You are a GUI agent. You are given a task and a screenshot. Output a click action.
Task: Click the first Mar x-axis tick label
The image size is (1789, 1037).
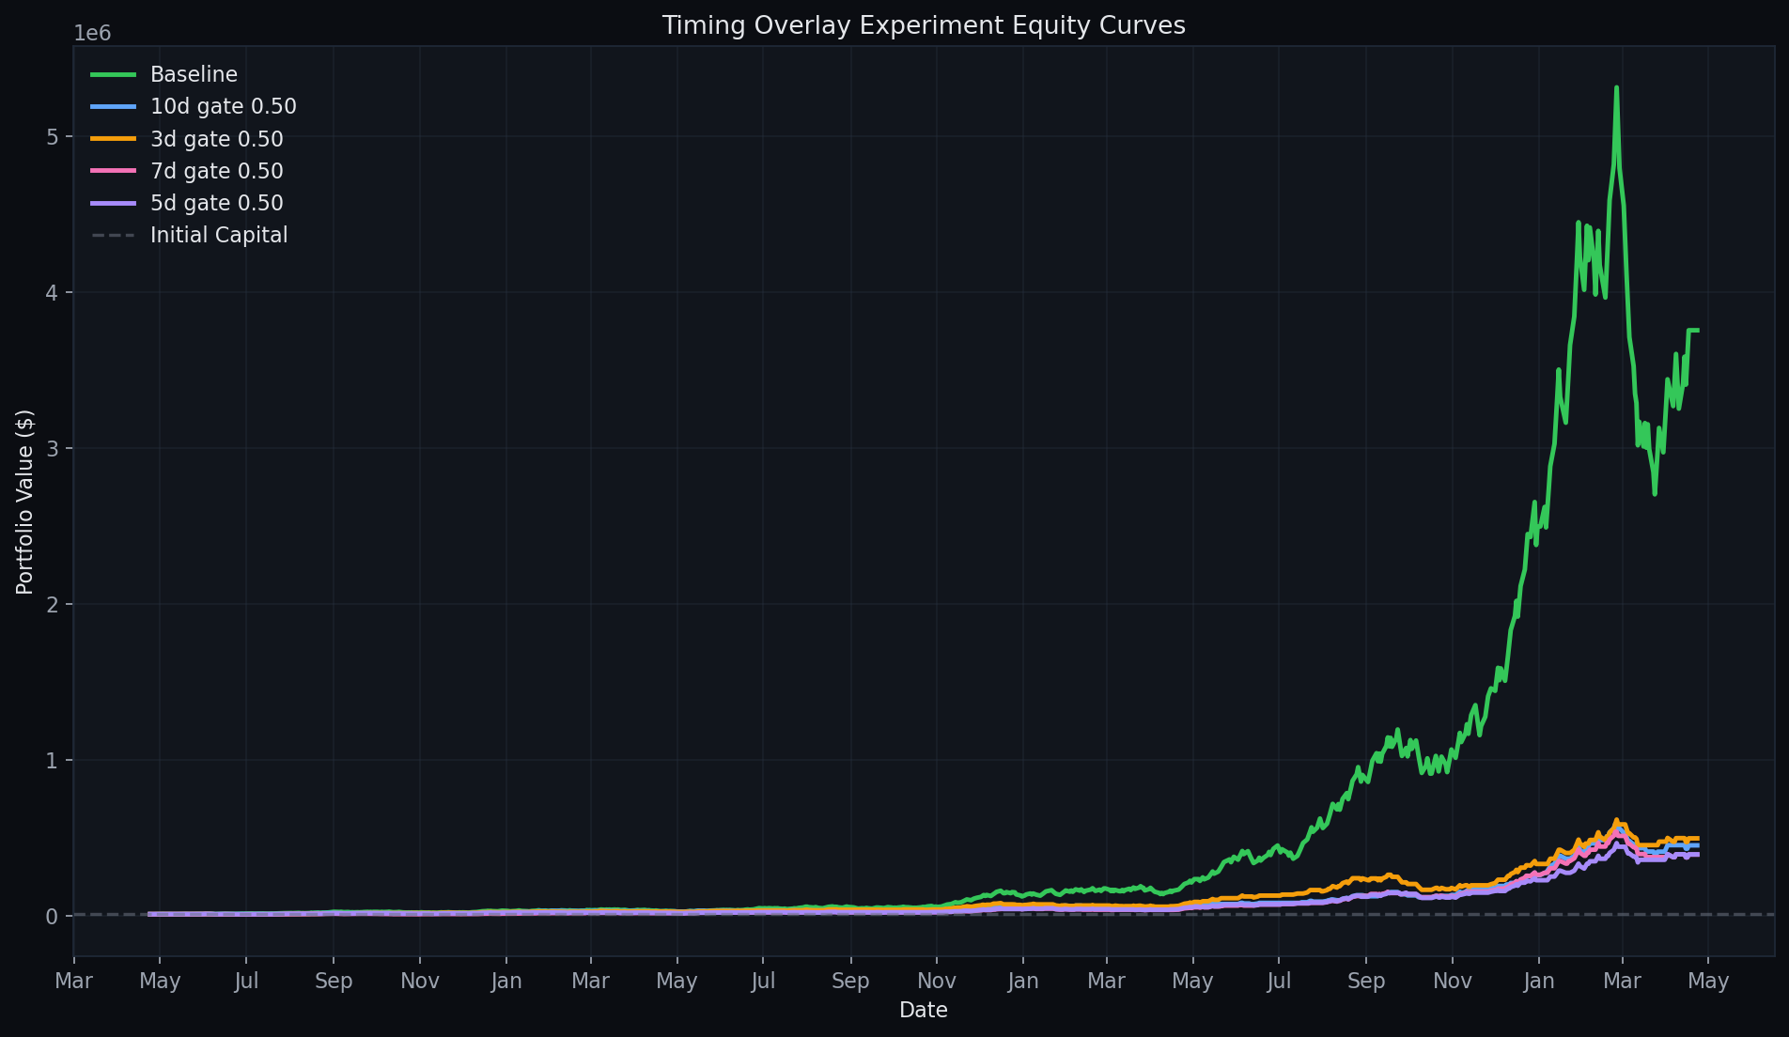tap(74, 981)
